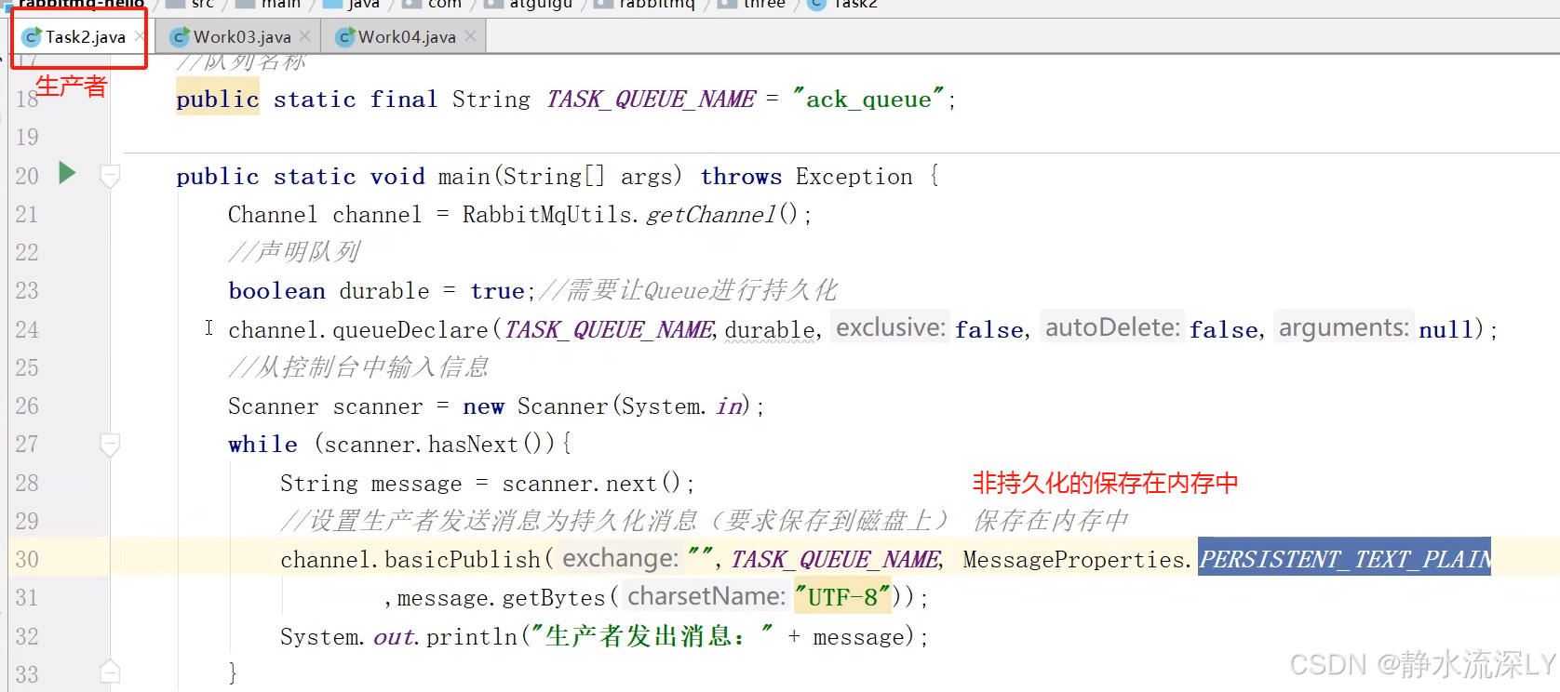The width and height of the screenshot is (1560, 692).
Task: Click the Java class icon on Work04.java tab
Action: pyautogui.click(x=345, y=37)
